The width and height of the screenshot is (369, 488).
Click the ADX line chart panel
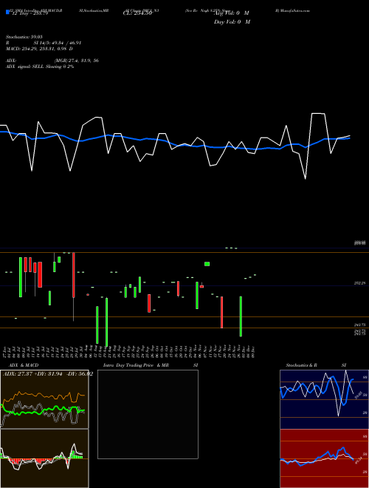click(x=44, y=399)
